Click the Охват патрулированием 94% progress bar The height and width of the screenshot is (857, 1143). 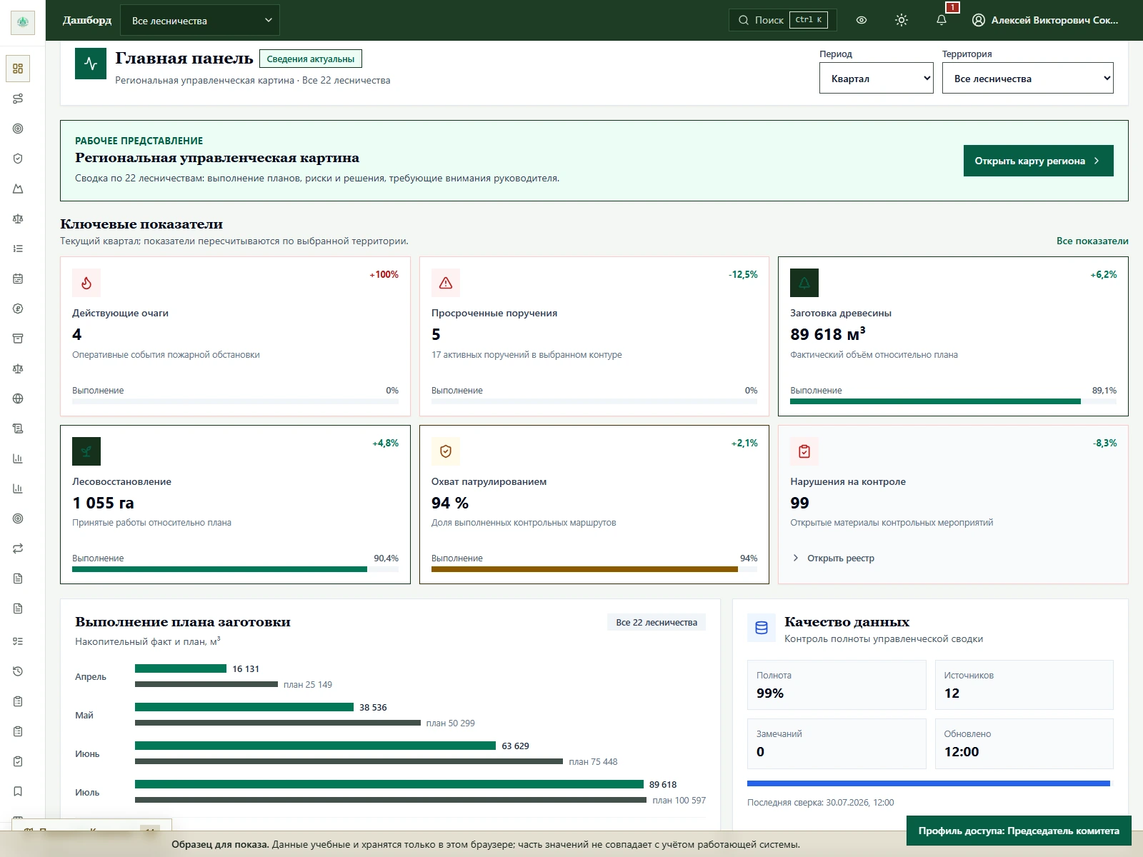[x=594, y=569]
